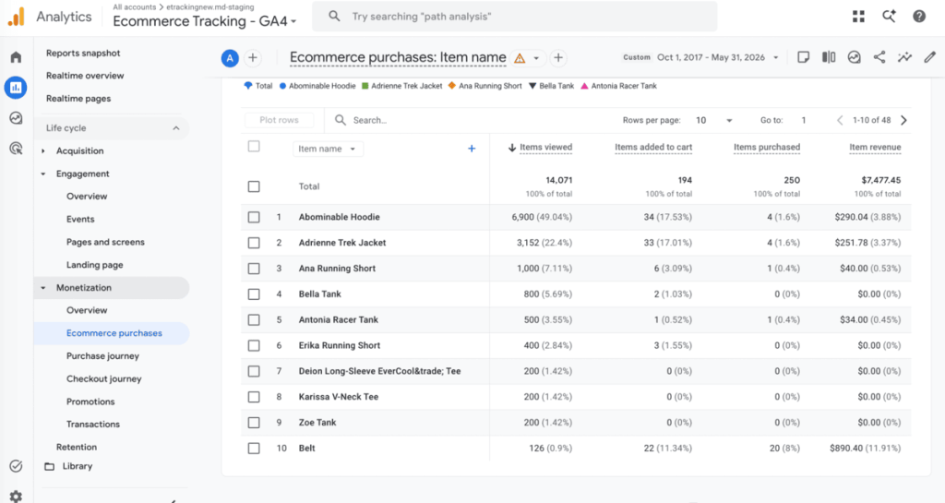Click the Go to page number field

804,121
